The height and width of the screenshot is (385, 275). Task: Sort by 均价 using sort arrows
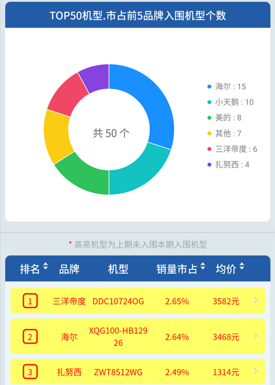tap(242, 266)
